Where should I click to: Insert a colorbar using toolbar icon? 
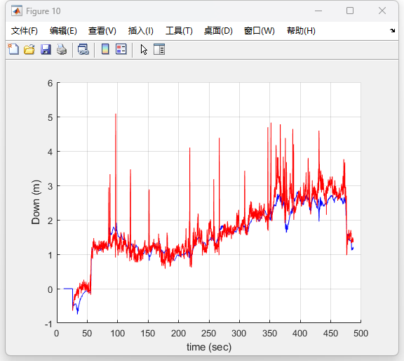pyautogui.click(x=105, y=49)
